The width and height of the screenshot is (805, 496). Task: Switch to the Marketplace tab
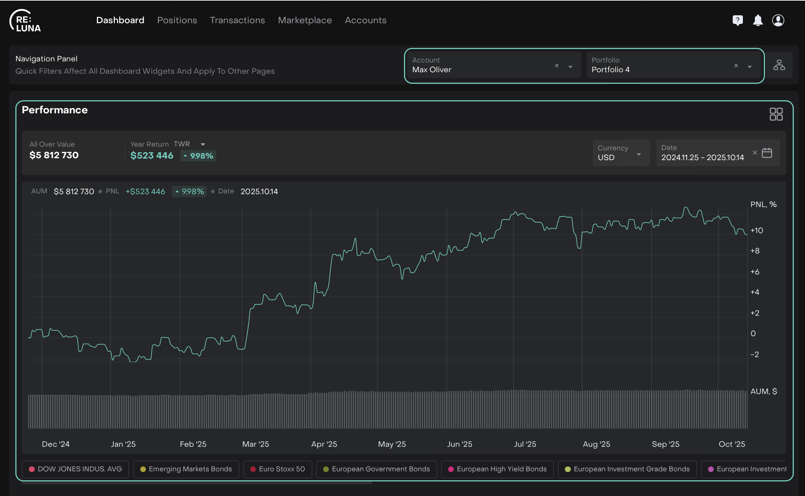pyautogui.click(x=304, y=20)
